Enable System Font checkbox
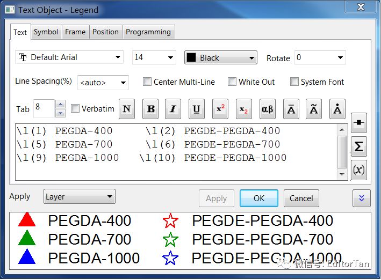The width and height of the screenshot is (381, 280). click(x=294, y=82)
